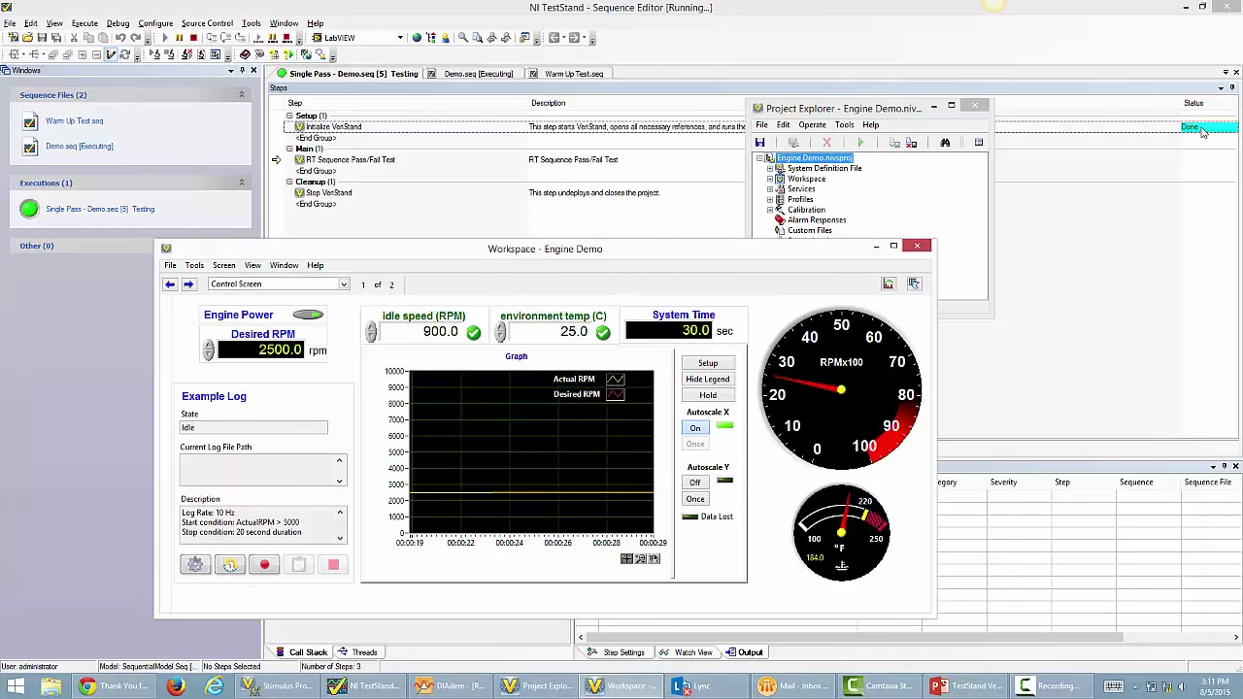This screenshot has width=1243, height=699.
Task: Click the red record log button
Action: (264, 565)
